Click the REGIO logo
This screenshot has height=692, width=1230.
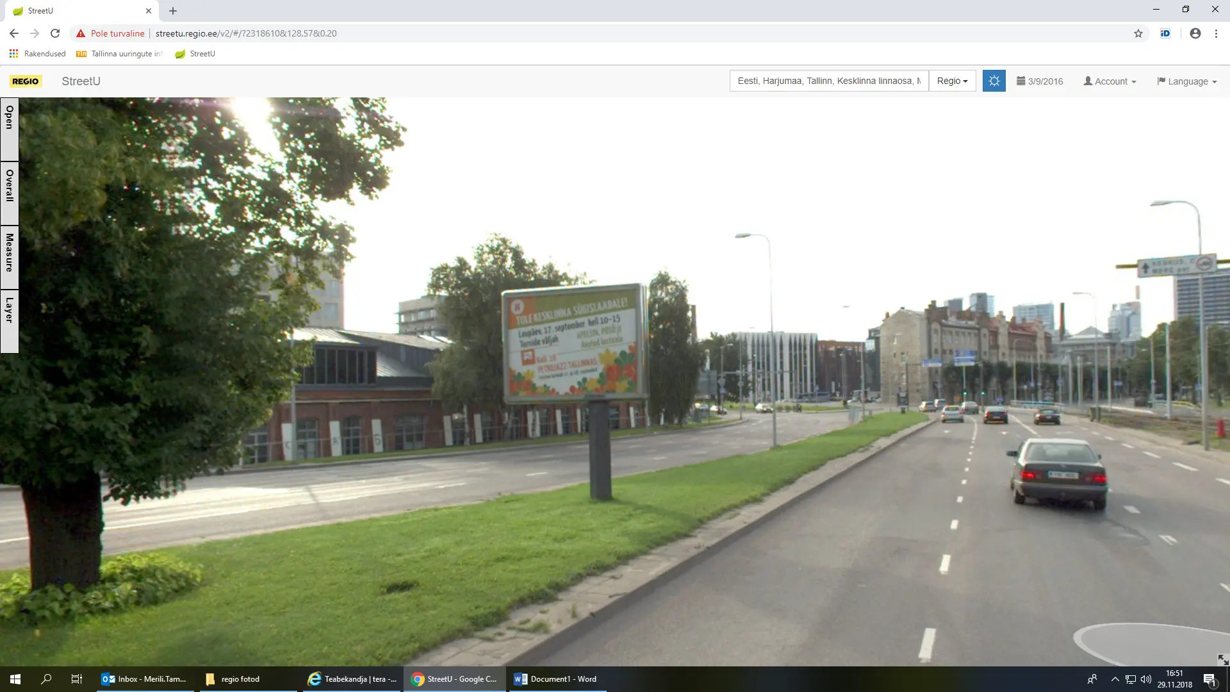click(26, 81)
